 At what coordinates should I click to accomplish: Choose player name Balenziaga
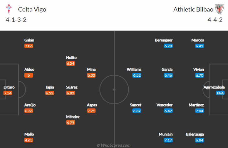click(195, 134)
